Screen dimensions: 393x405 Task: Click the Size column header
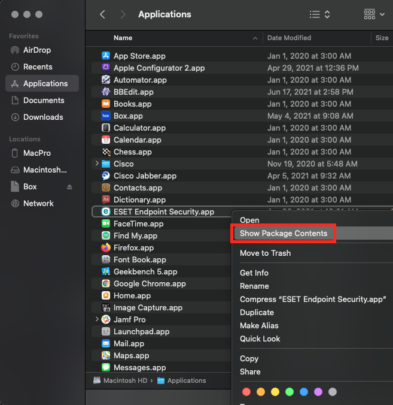[x=382, y=38]
